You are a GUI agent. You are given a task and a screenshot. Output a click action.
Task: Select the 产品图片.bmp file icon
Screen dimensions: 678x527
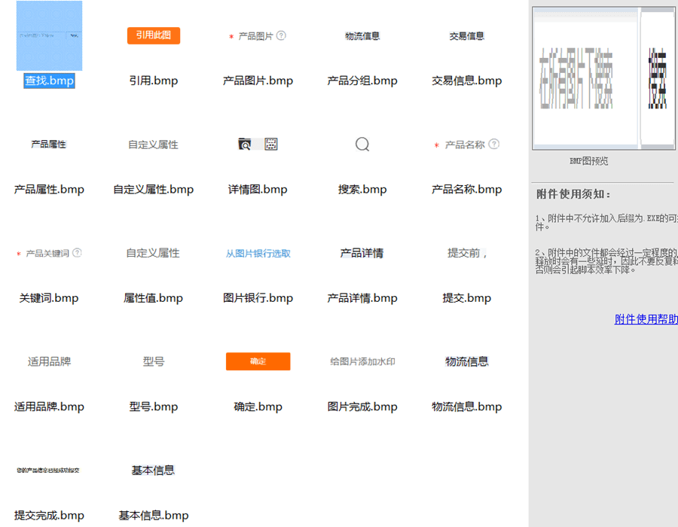tap(258, 36)
